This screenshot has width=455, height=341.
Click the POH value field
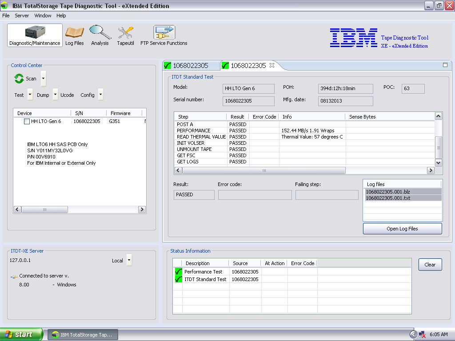click(x=345, y=89)
